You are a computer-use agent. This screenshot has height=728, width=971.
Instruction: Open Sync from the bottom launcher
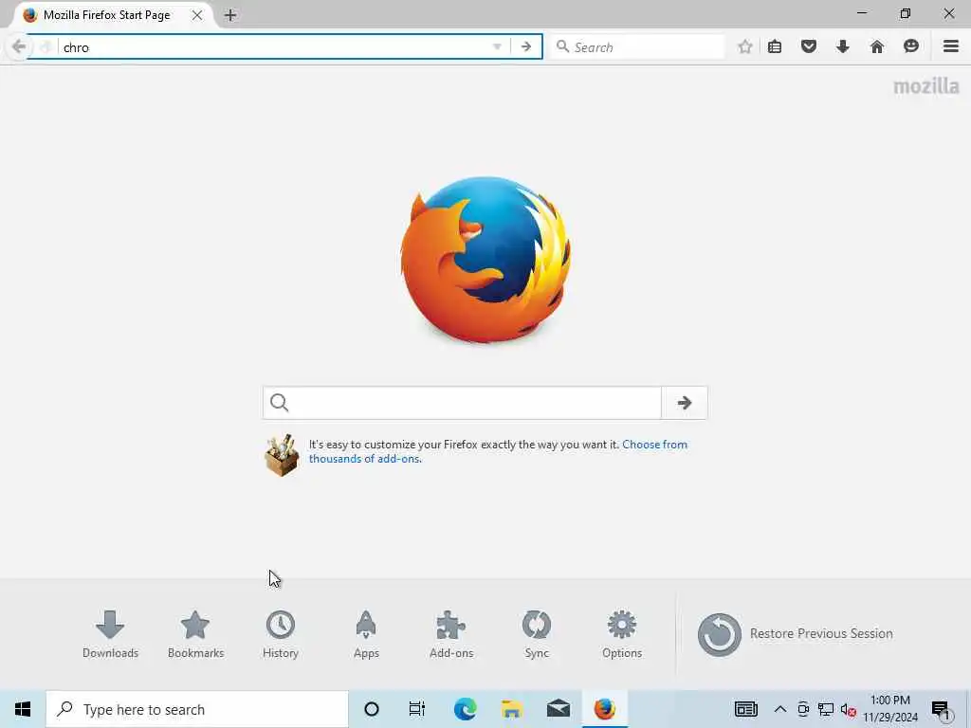[x=537, y=634]
